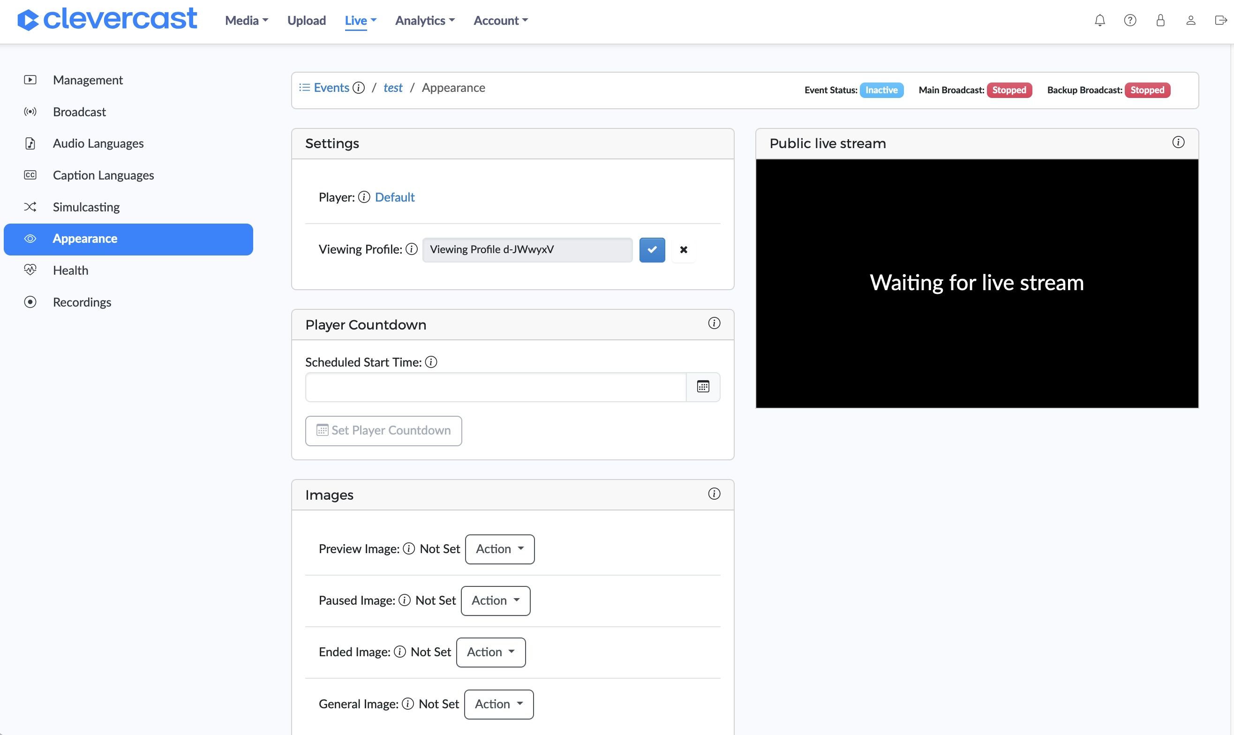1234x735 pixels.
Task: Click the Events breadcrumb link
Action: 331,88
